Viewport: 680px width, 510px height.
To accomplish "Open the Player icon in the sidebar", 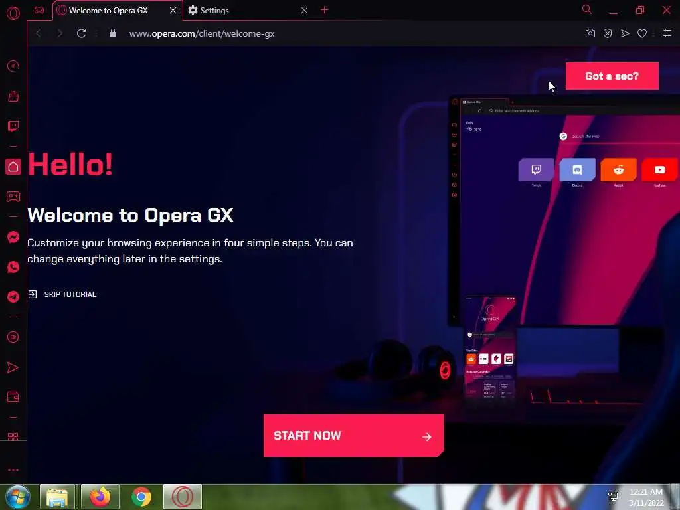I will coord(13,337).
